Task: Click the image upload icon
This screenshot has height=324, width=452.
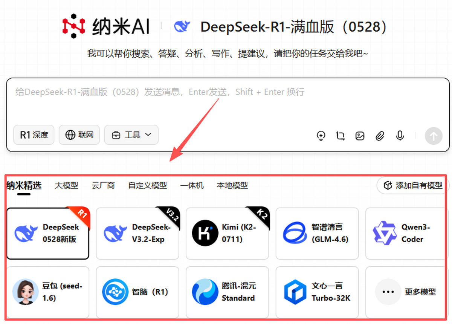Action: coord(360,136)
